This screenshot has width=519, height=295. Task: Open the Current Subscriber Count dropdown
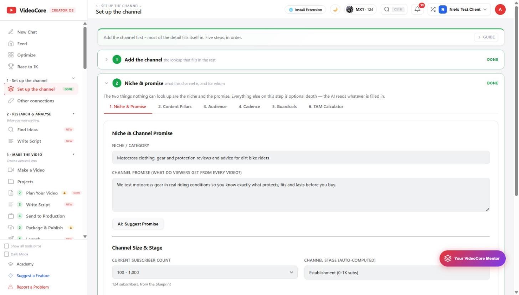tap(205, 273)
